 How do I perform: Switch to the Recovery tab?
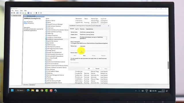click(82, 29)
